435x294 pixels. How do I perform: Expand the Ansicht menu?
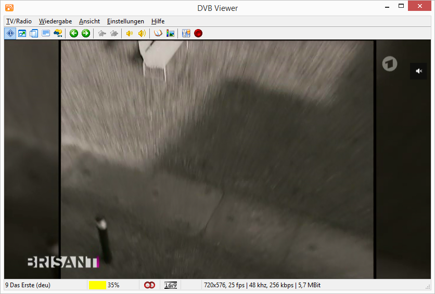click(x=89, y=21)
